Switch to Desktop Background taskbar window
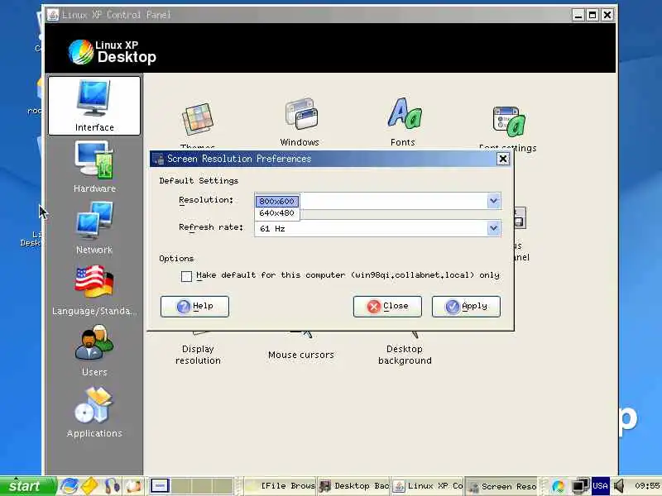 (x=354, y=486)
